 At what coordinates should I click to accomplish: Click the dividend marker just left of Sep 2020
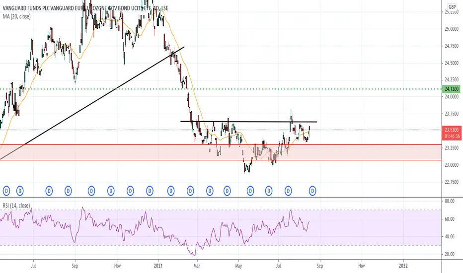[68, 191]
